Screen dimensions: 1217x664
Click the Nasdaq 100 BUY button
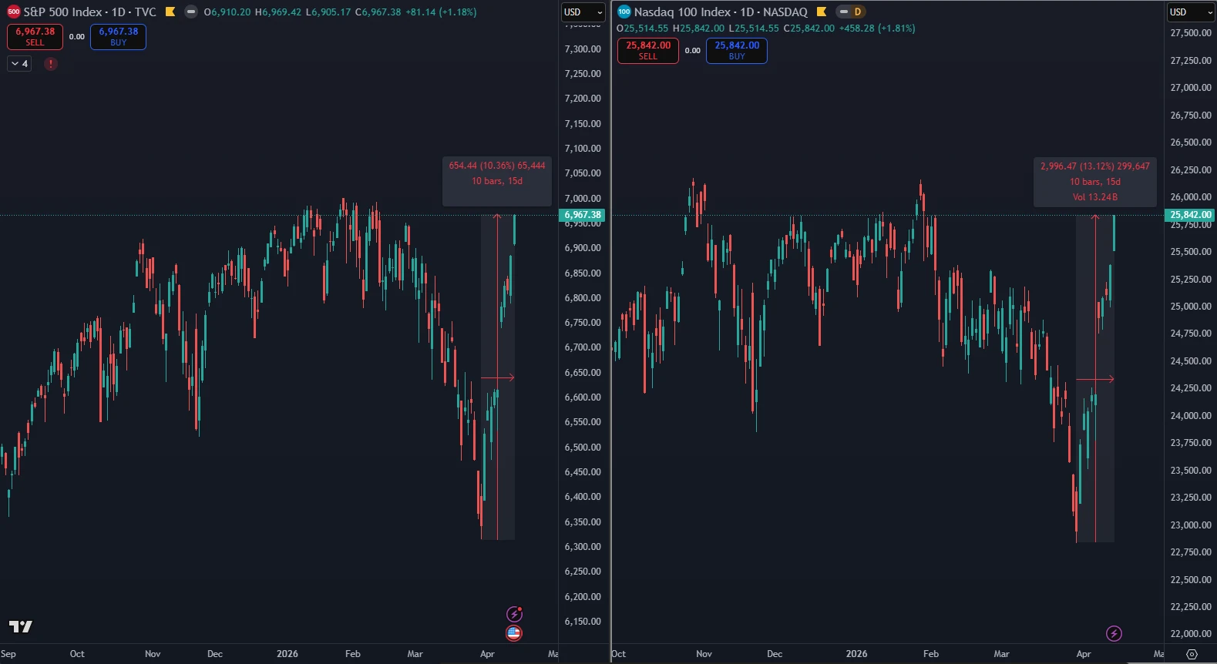(x=737, y=50)
